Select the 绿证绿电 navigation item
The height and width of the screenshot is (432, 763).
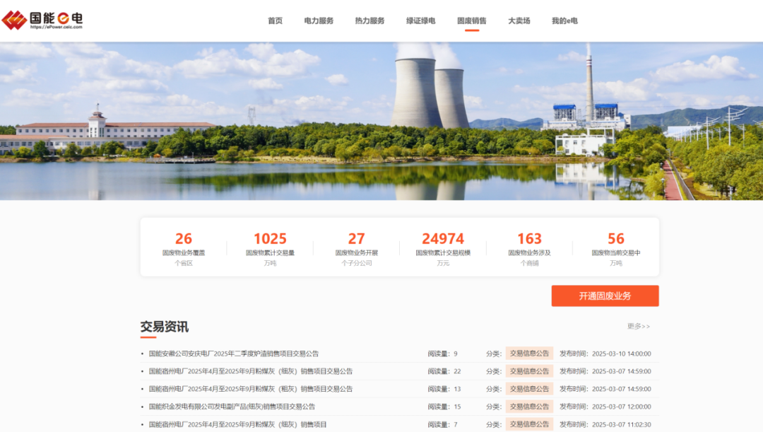(420, 21)
